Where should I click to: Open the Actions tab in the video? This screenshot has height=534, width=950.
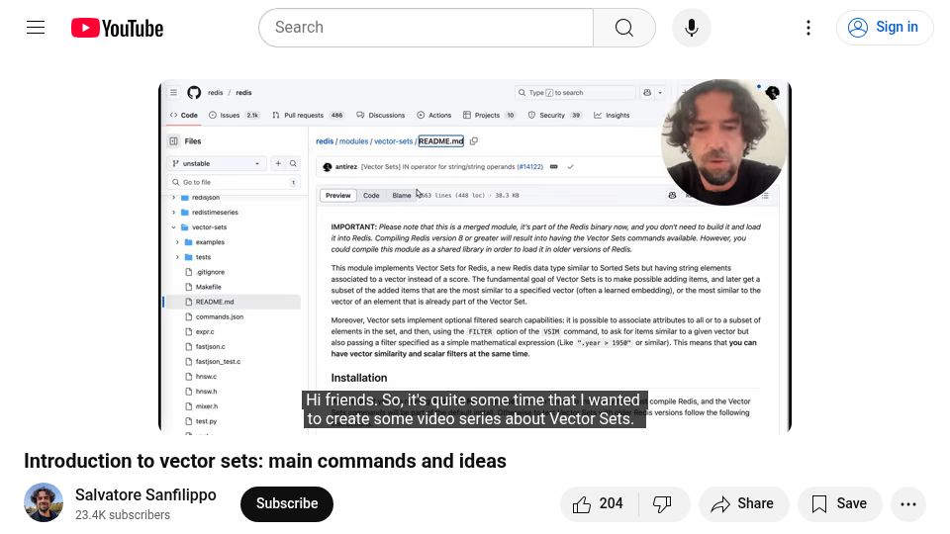(x=433, y=115)
